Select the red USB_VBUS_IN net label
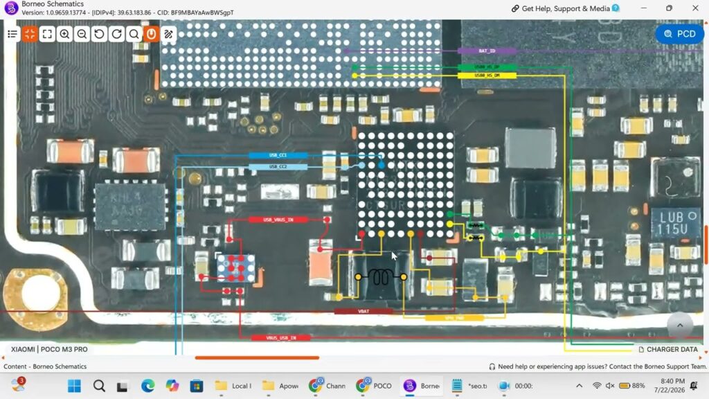Image resolution: width=709 pixels, height=399 pixels. pos(278,220)
